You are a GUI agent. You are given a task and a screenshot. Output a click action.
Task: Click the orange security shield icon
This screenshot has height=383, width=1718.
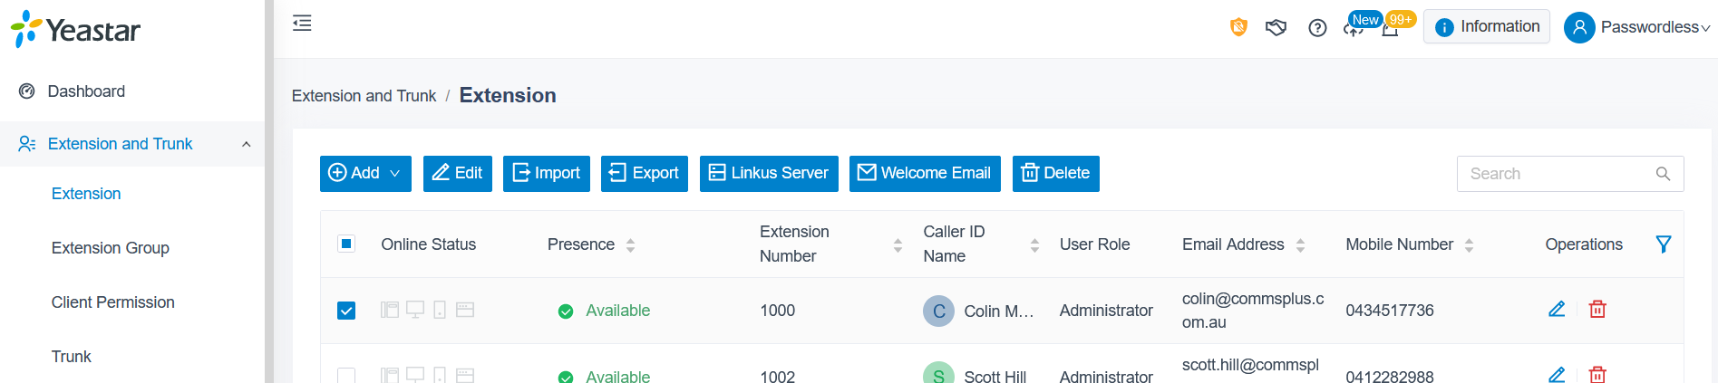pos(1238,27)
